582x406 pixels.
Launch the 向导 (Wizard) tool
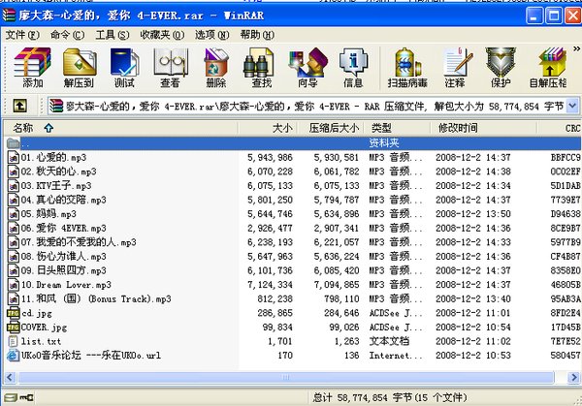tap(307, 68)
